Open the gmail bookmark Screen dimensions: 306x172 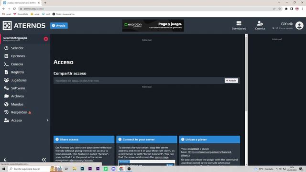[x=7, y=14]
